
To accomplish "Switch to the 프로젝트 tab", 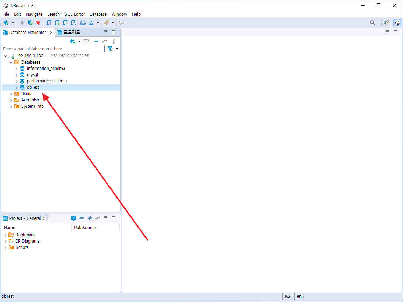I will coord(69,32).
